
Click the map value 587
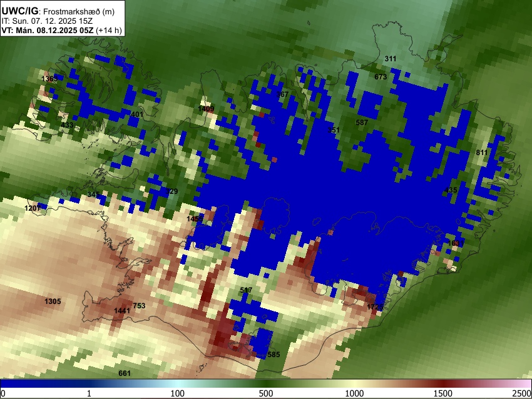click(x=362, y=123)
